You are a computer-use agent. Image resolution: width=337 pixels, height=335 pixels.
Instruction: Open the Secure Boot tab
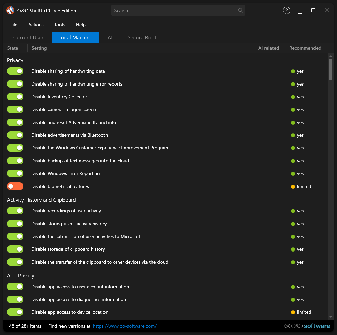[x=142, y=37]
